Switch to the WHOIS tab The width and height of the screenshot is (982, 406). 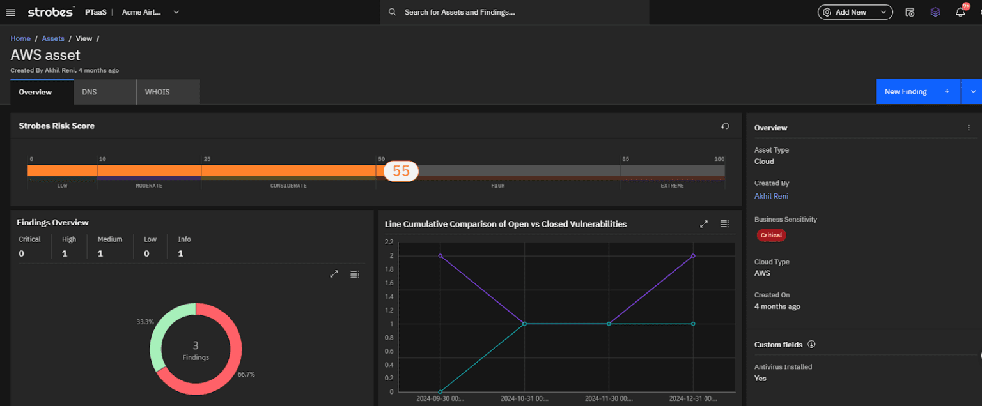(x=157, y=91)
